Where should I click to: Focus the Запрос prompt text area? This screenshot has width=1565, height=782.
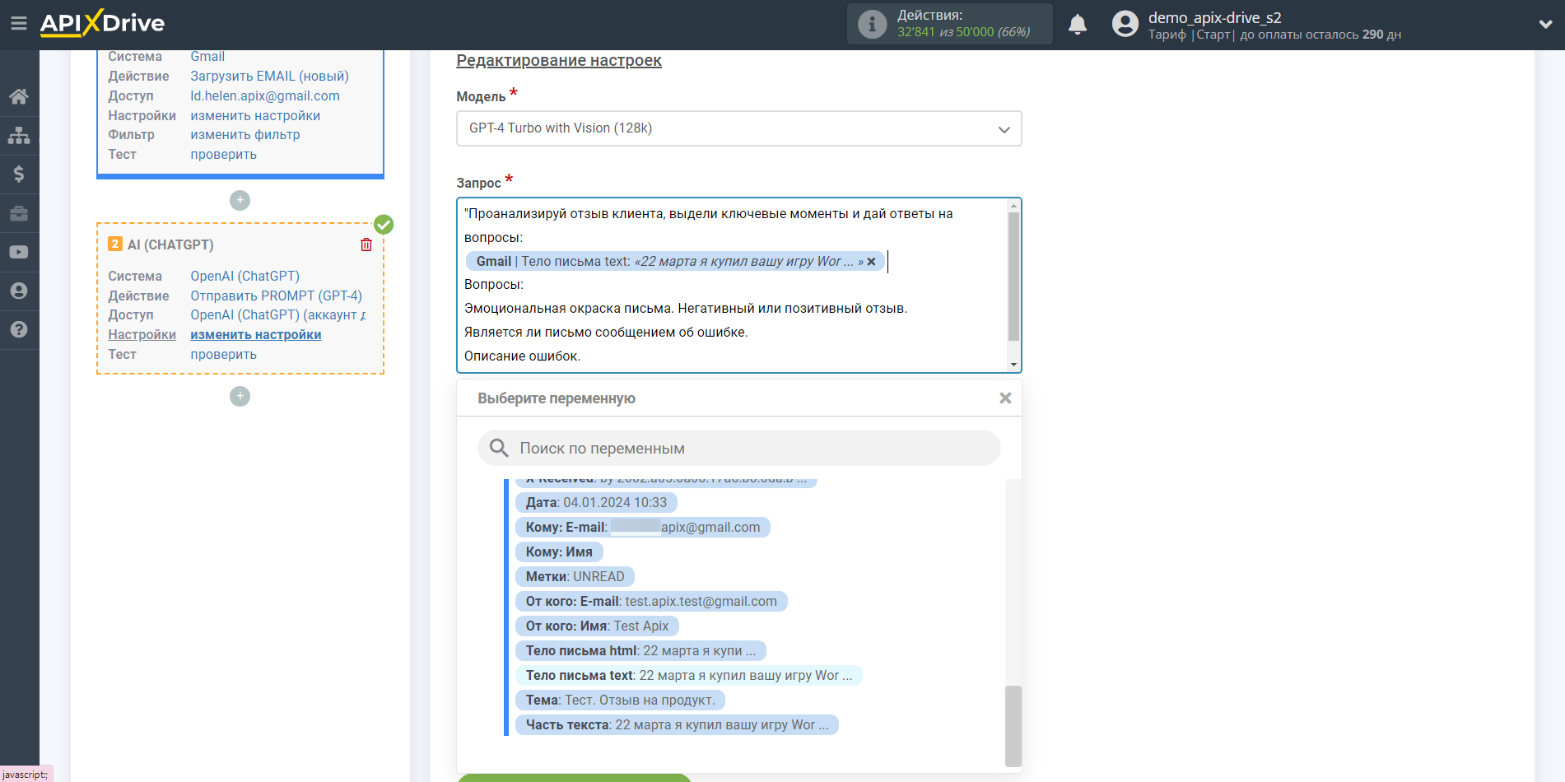733,285
